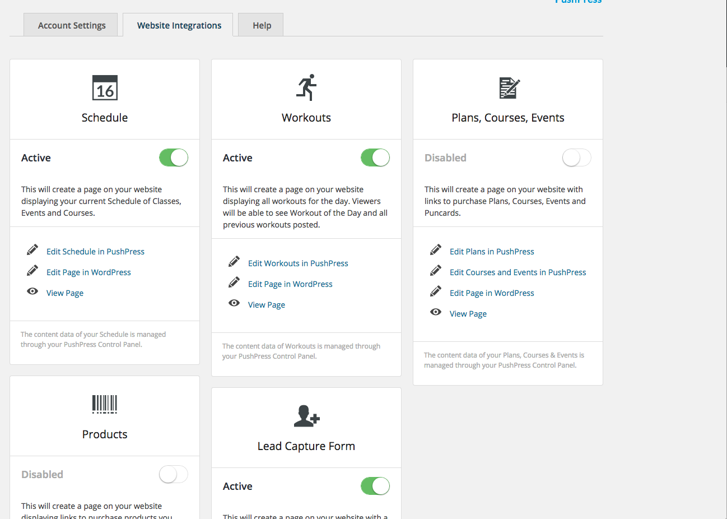Click the Active label in Schedule card

(36, 158)
